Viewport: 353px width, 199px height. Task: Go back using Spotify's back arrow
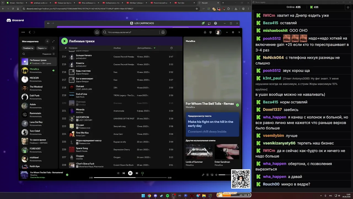click(x=30, y=32)
